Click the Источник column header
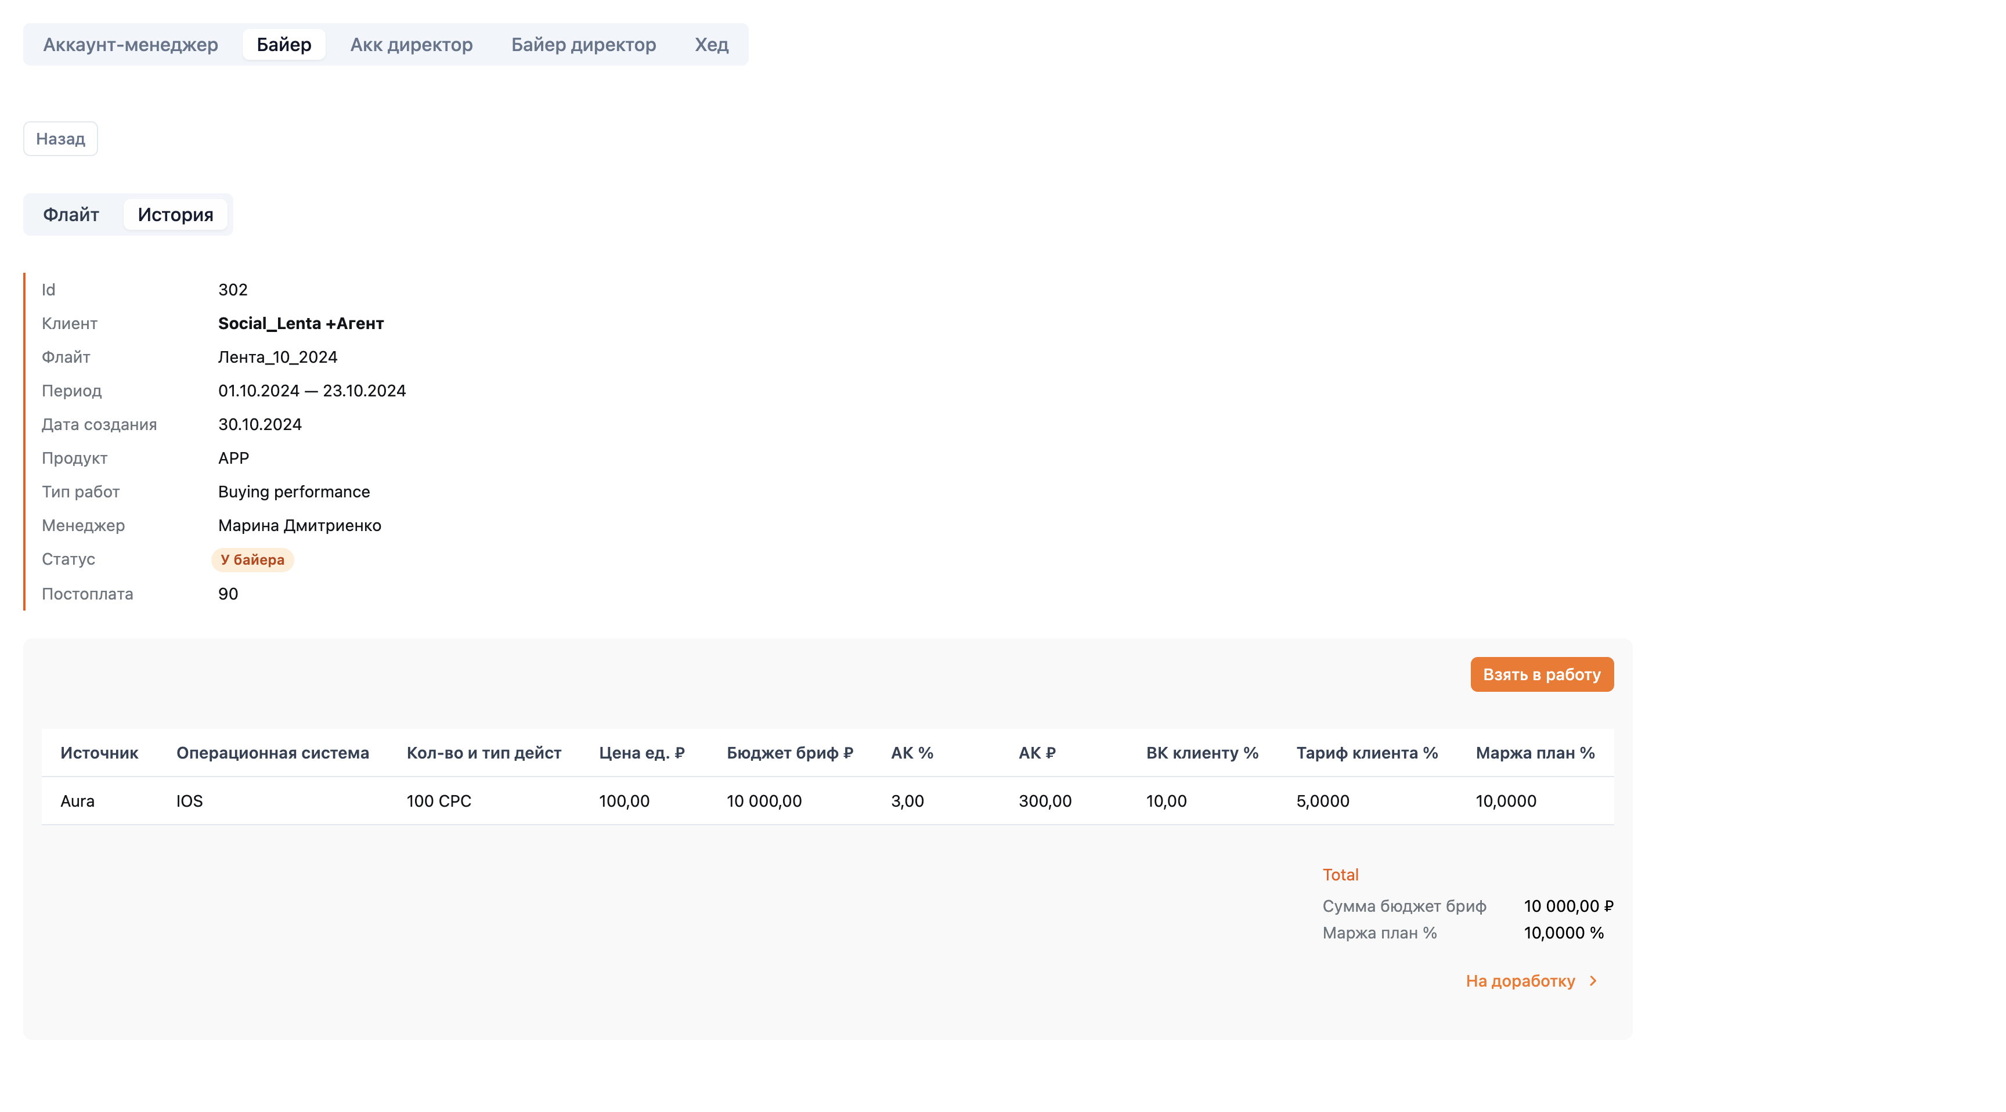The height and width of the screenshot is (1112, 2006). click(99, 752)
